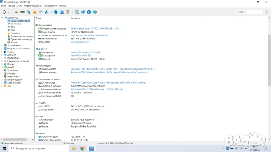This screenshot has width=271, height=152.
Task: Launch the flame stability test icon
Action: [x=35, y=12]
